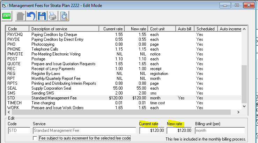Click the Code input field showing STD
Screen dimensions: 258x143
(19, 130)
